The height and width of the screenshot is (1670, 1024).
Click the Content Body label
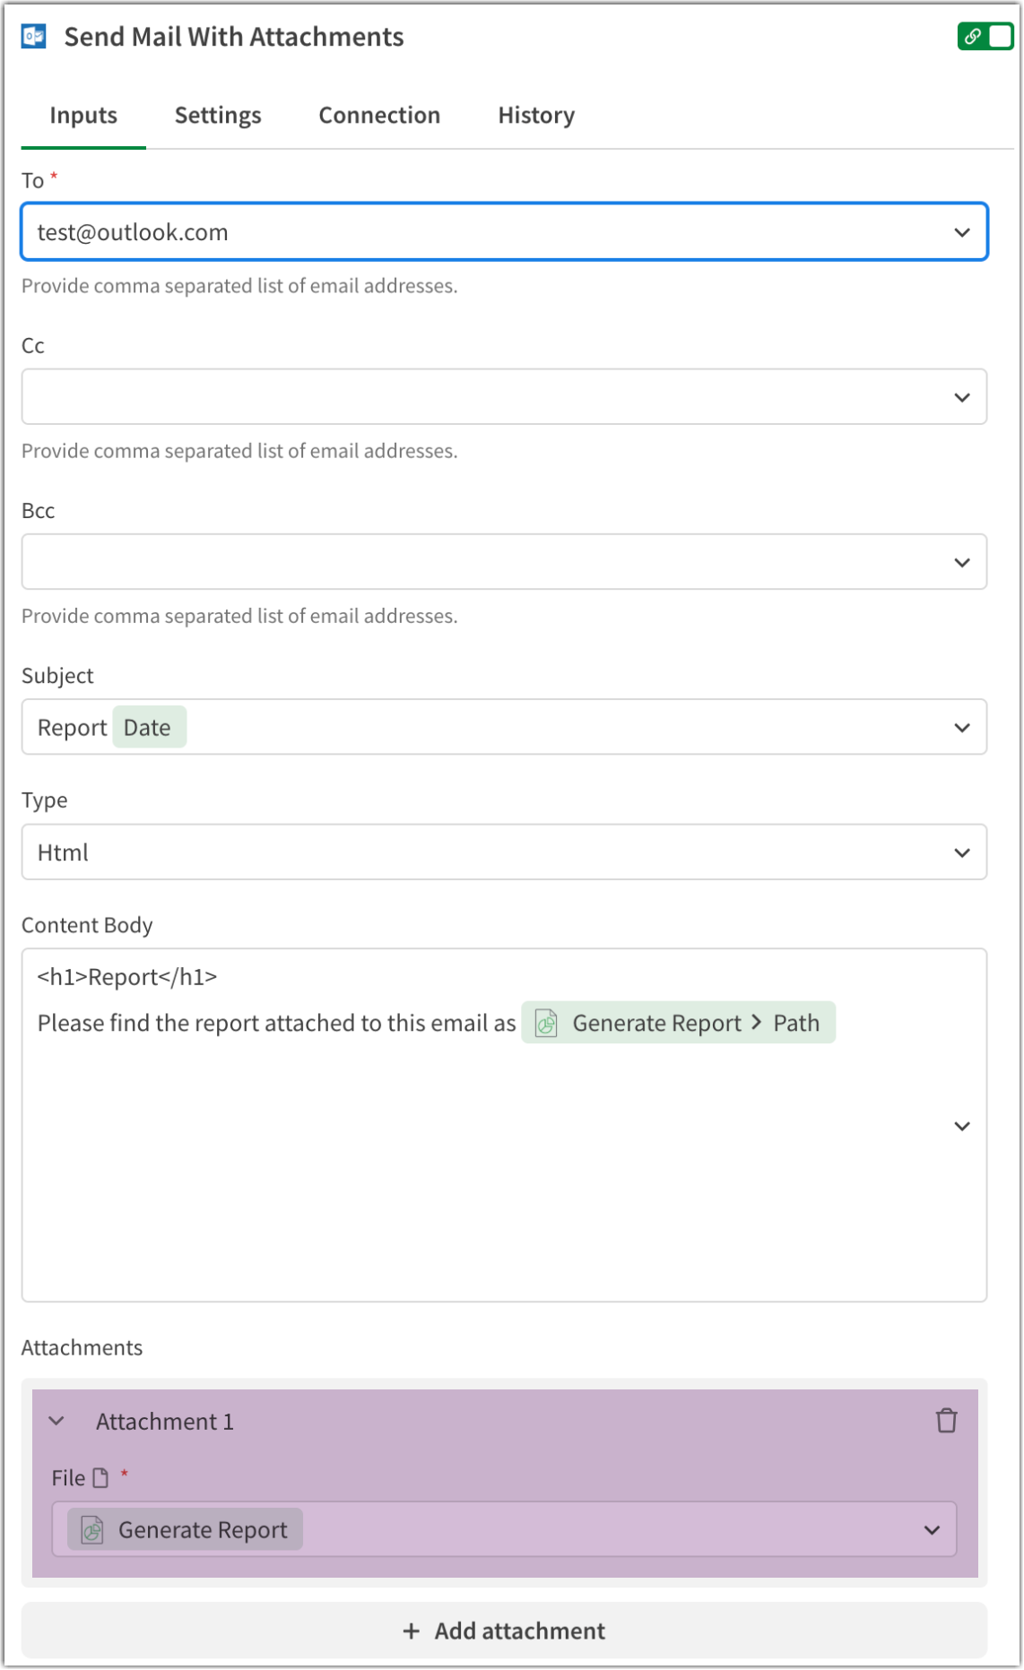[87, 925]
